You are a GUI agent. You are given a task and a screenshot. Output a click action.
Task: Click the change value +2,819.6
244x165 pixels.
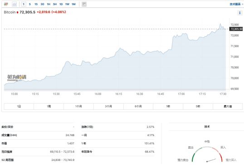click(x=44, y=12)
